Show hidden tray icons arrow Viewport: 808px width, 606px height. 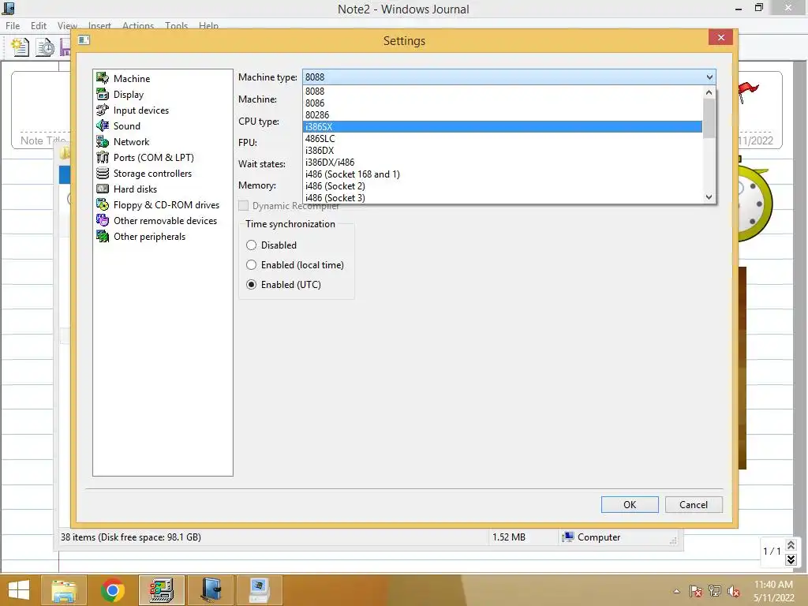(676, 591)
